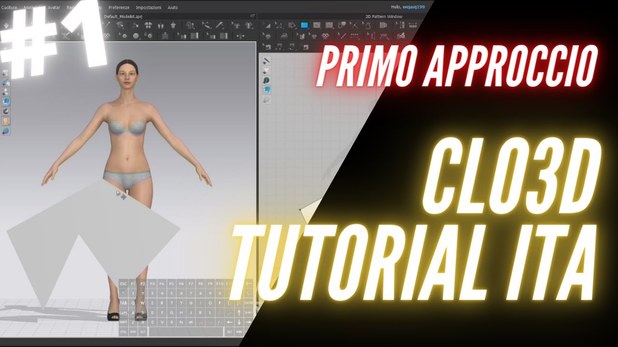Select the dashed Topstitch tool in the 2D toolbar
Screen dimensions: 618x347
[x=355, y=36]
